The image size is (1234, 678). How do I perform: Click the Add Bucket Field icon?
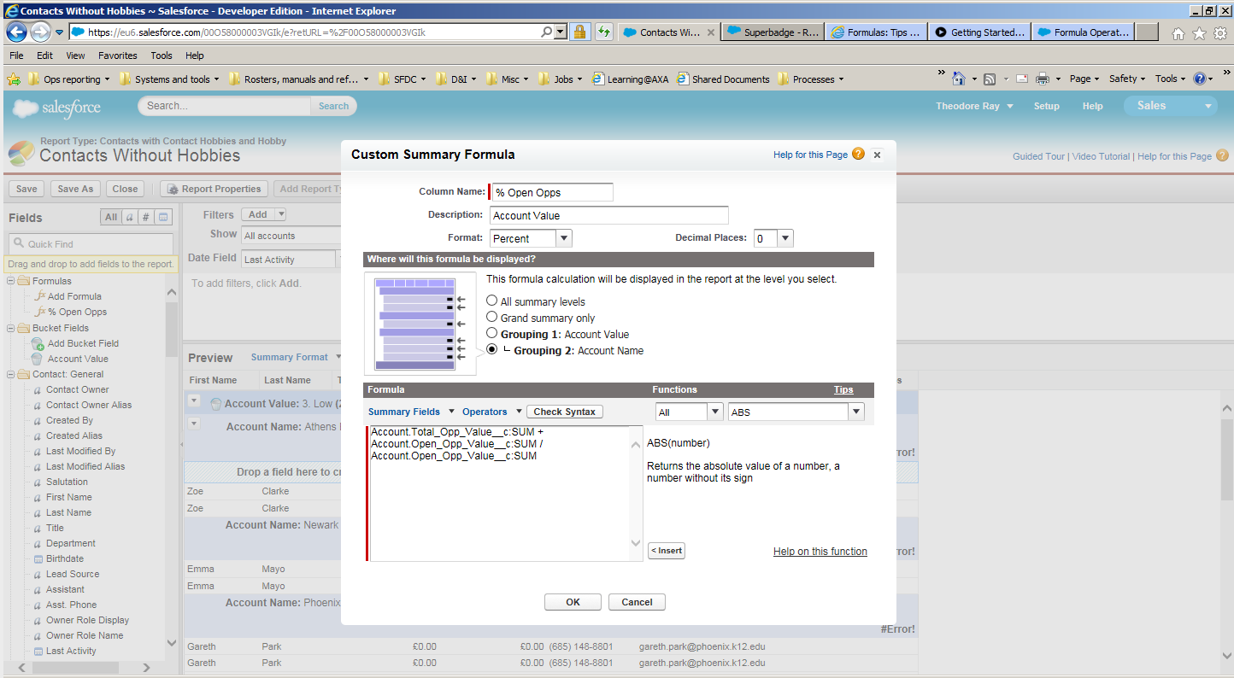pyautogui.click(x=37, y=343)
